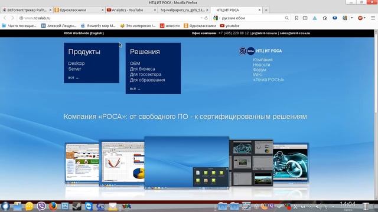378x212 pixels.
Task: Switch to the hq-wallpapers_ru_girls tab
Action: pos(184,10)
